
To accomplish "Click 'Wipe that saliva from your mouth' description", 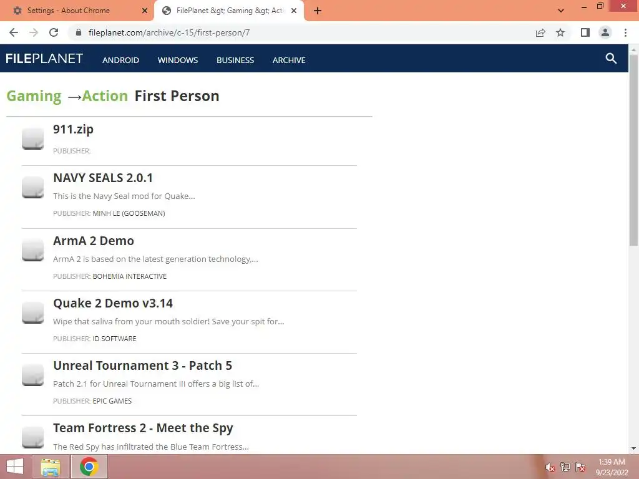I will (168, 322).
